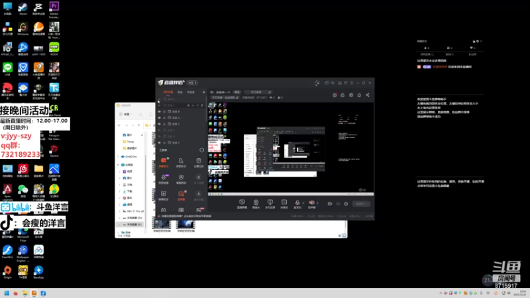Click the share icon in streaming app
The width and height of the screenshot is (530, 298).
coord(368,95)
